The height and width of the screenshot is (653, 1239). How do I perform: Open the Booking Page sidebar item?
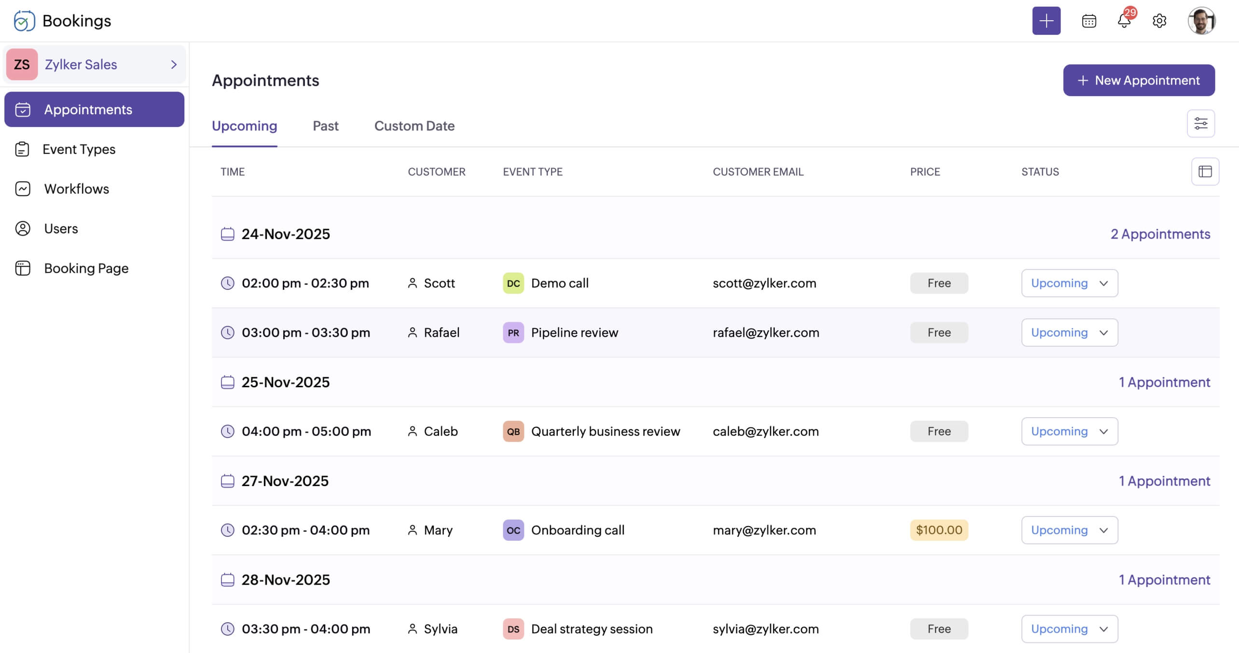click(x=86, y=268)
